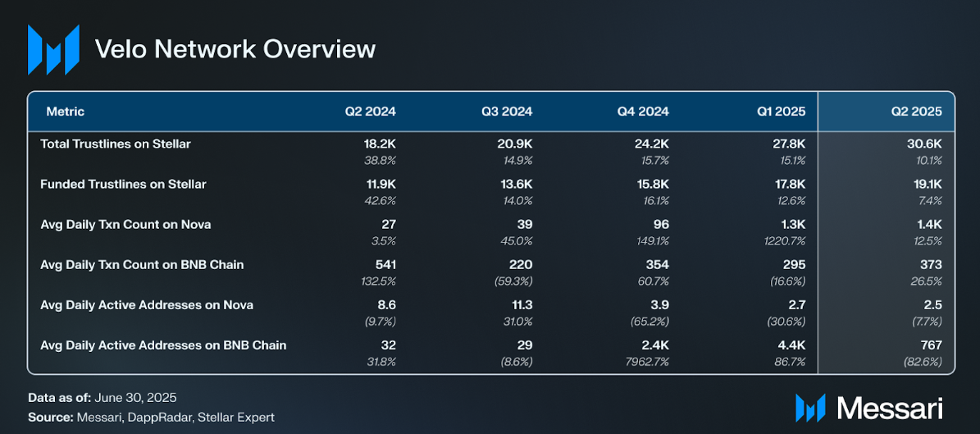Click the "Q4 2024" column header
Screen dimensions: 980x434
click(643, 112)
